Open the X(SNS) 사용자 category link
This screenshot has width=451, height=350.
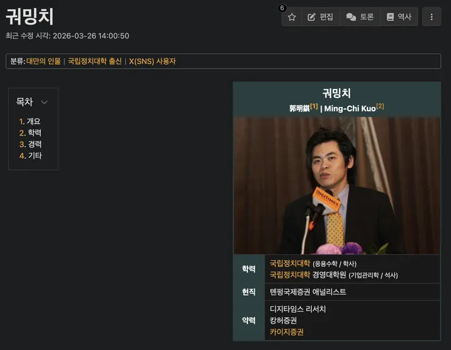click(x=152, y=61)
